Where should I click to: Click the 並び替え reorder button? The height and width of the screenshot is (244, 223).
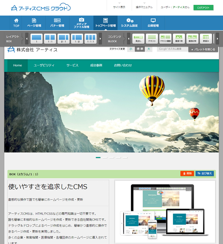[x=205, y=173]
